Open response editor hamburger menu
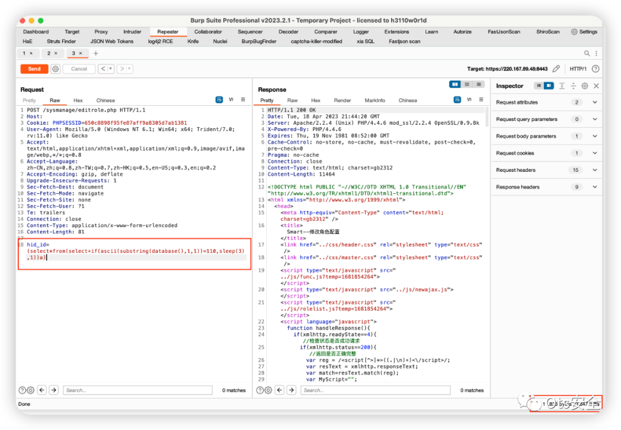 point(481,100)
